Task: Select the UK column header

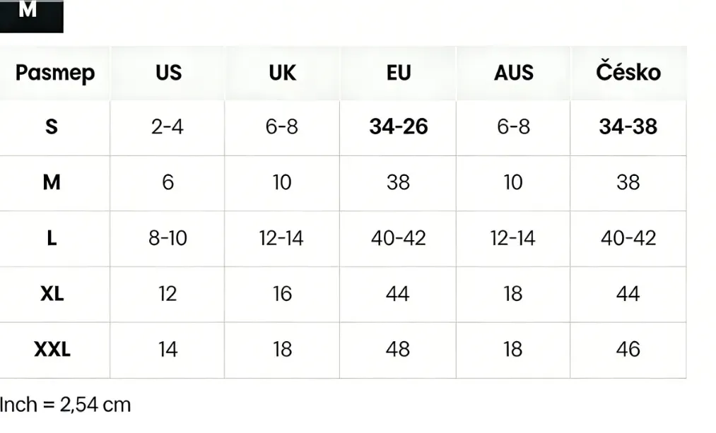Action: tap(282, 73)
